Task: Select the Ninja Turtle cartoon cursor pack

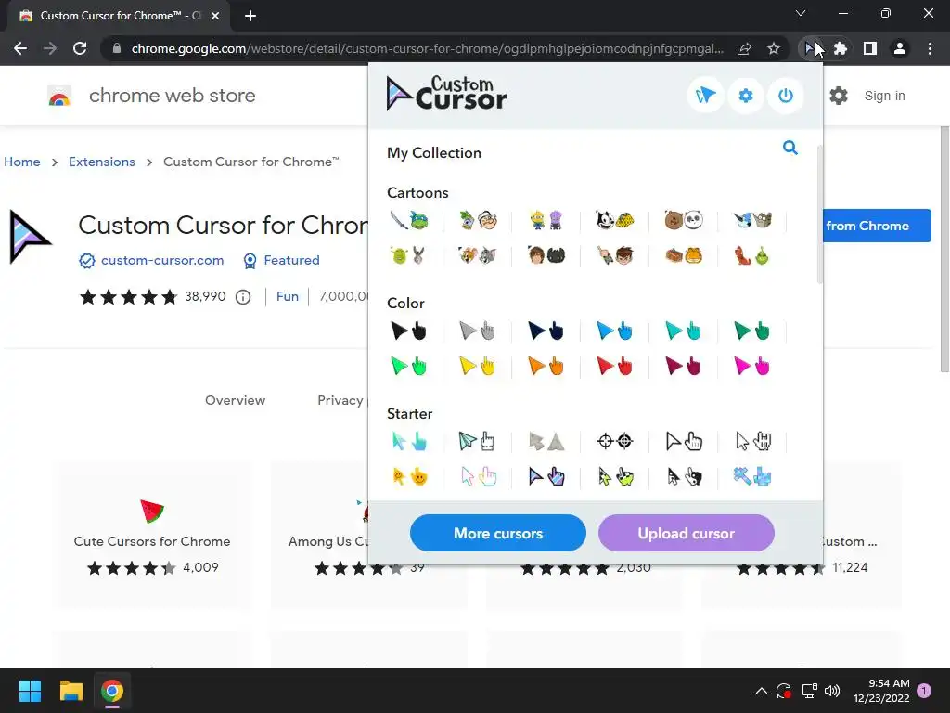Action: [409, 220]
